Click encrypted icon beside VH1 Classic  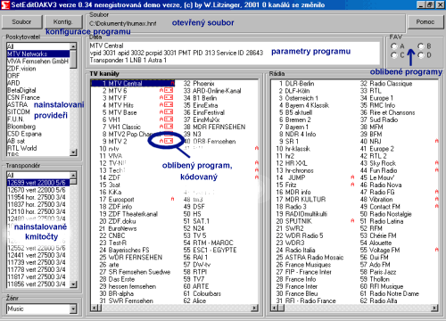tap(169, 127)
